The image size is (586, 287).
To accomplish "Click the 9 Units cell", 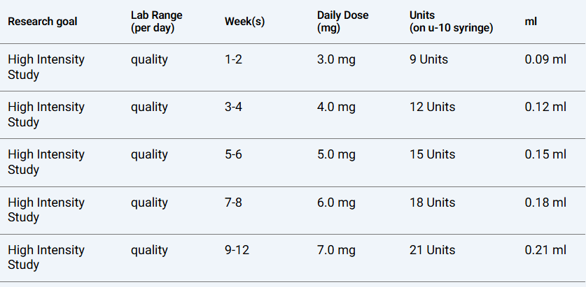I will pos(428,59).
